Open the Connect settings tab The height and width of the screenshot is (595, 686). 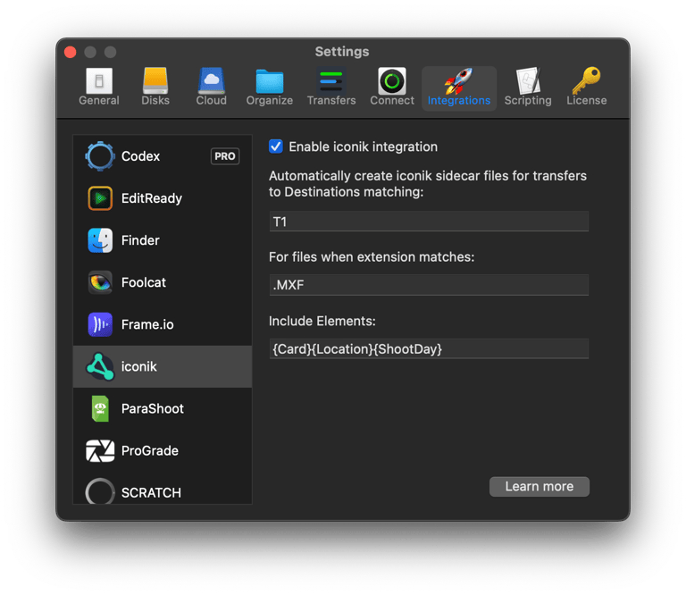pos(392,88)
